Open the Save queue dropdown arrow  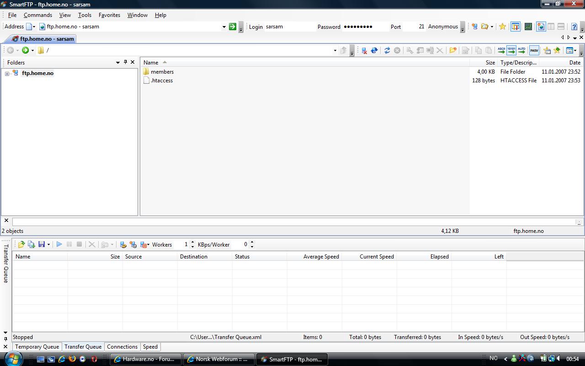click(48, 245)
